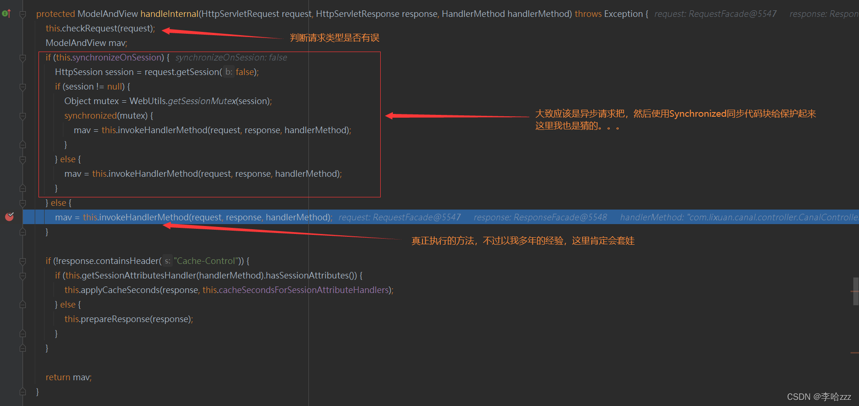Screen dimensions: 859x406
Task: Click 'checkRequest' method call
Action: (x=89, y=29)
